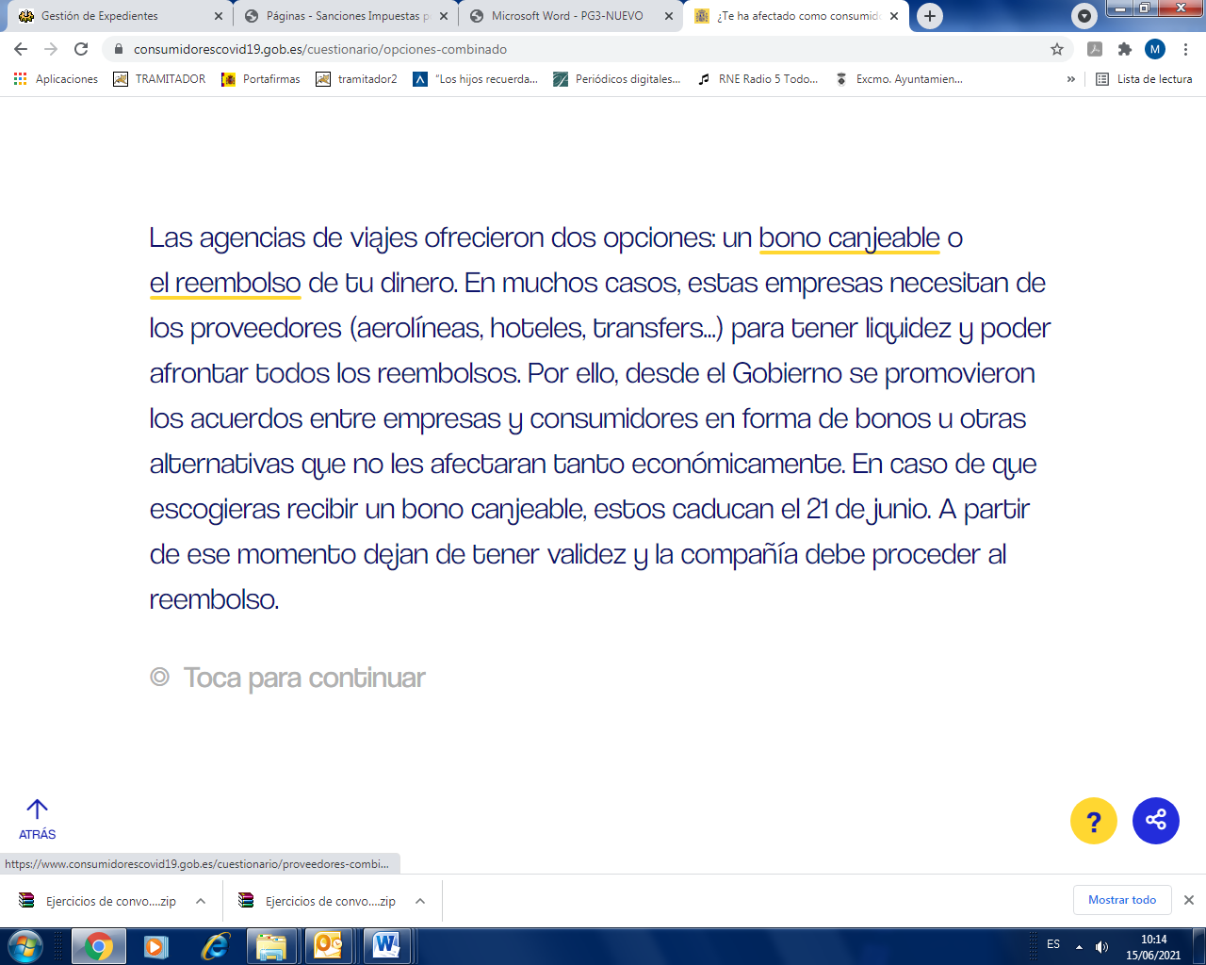
Task: Open the Aplicaciones apps shortcut
Action: pyautogui.click(x=57, y=79)
